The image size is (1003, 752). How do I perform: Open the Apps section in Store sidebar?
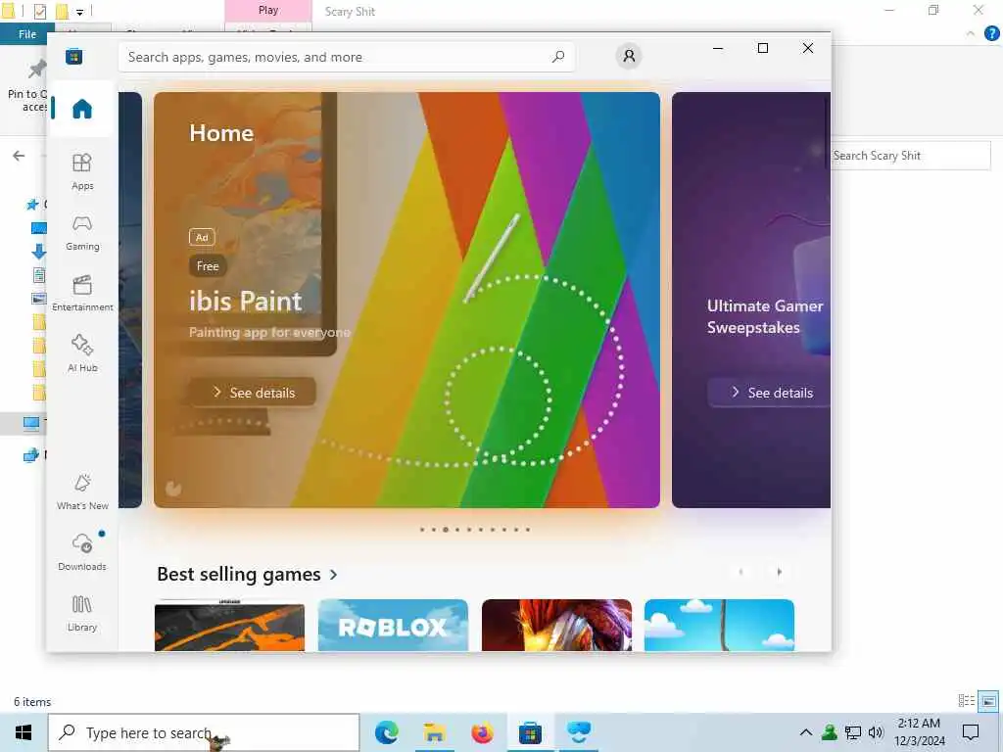(x=82, y=171)
